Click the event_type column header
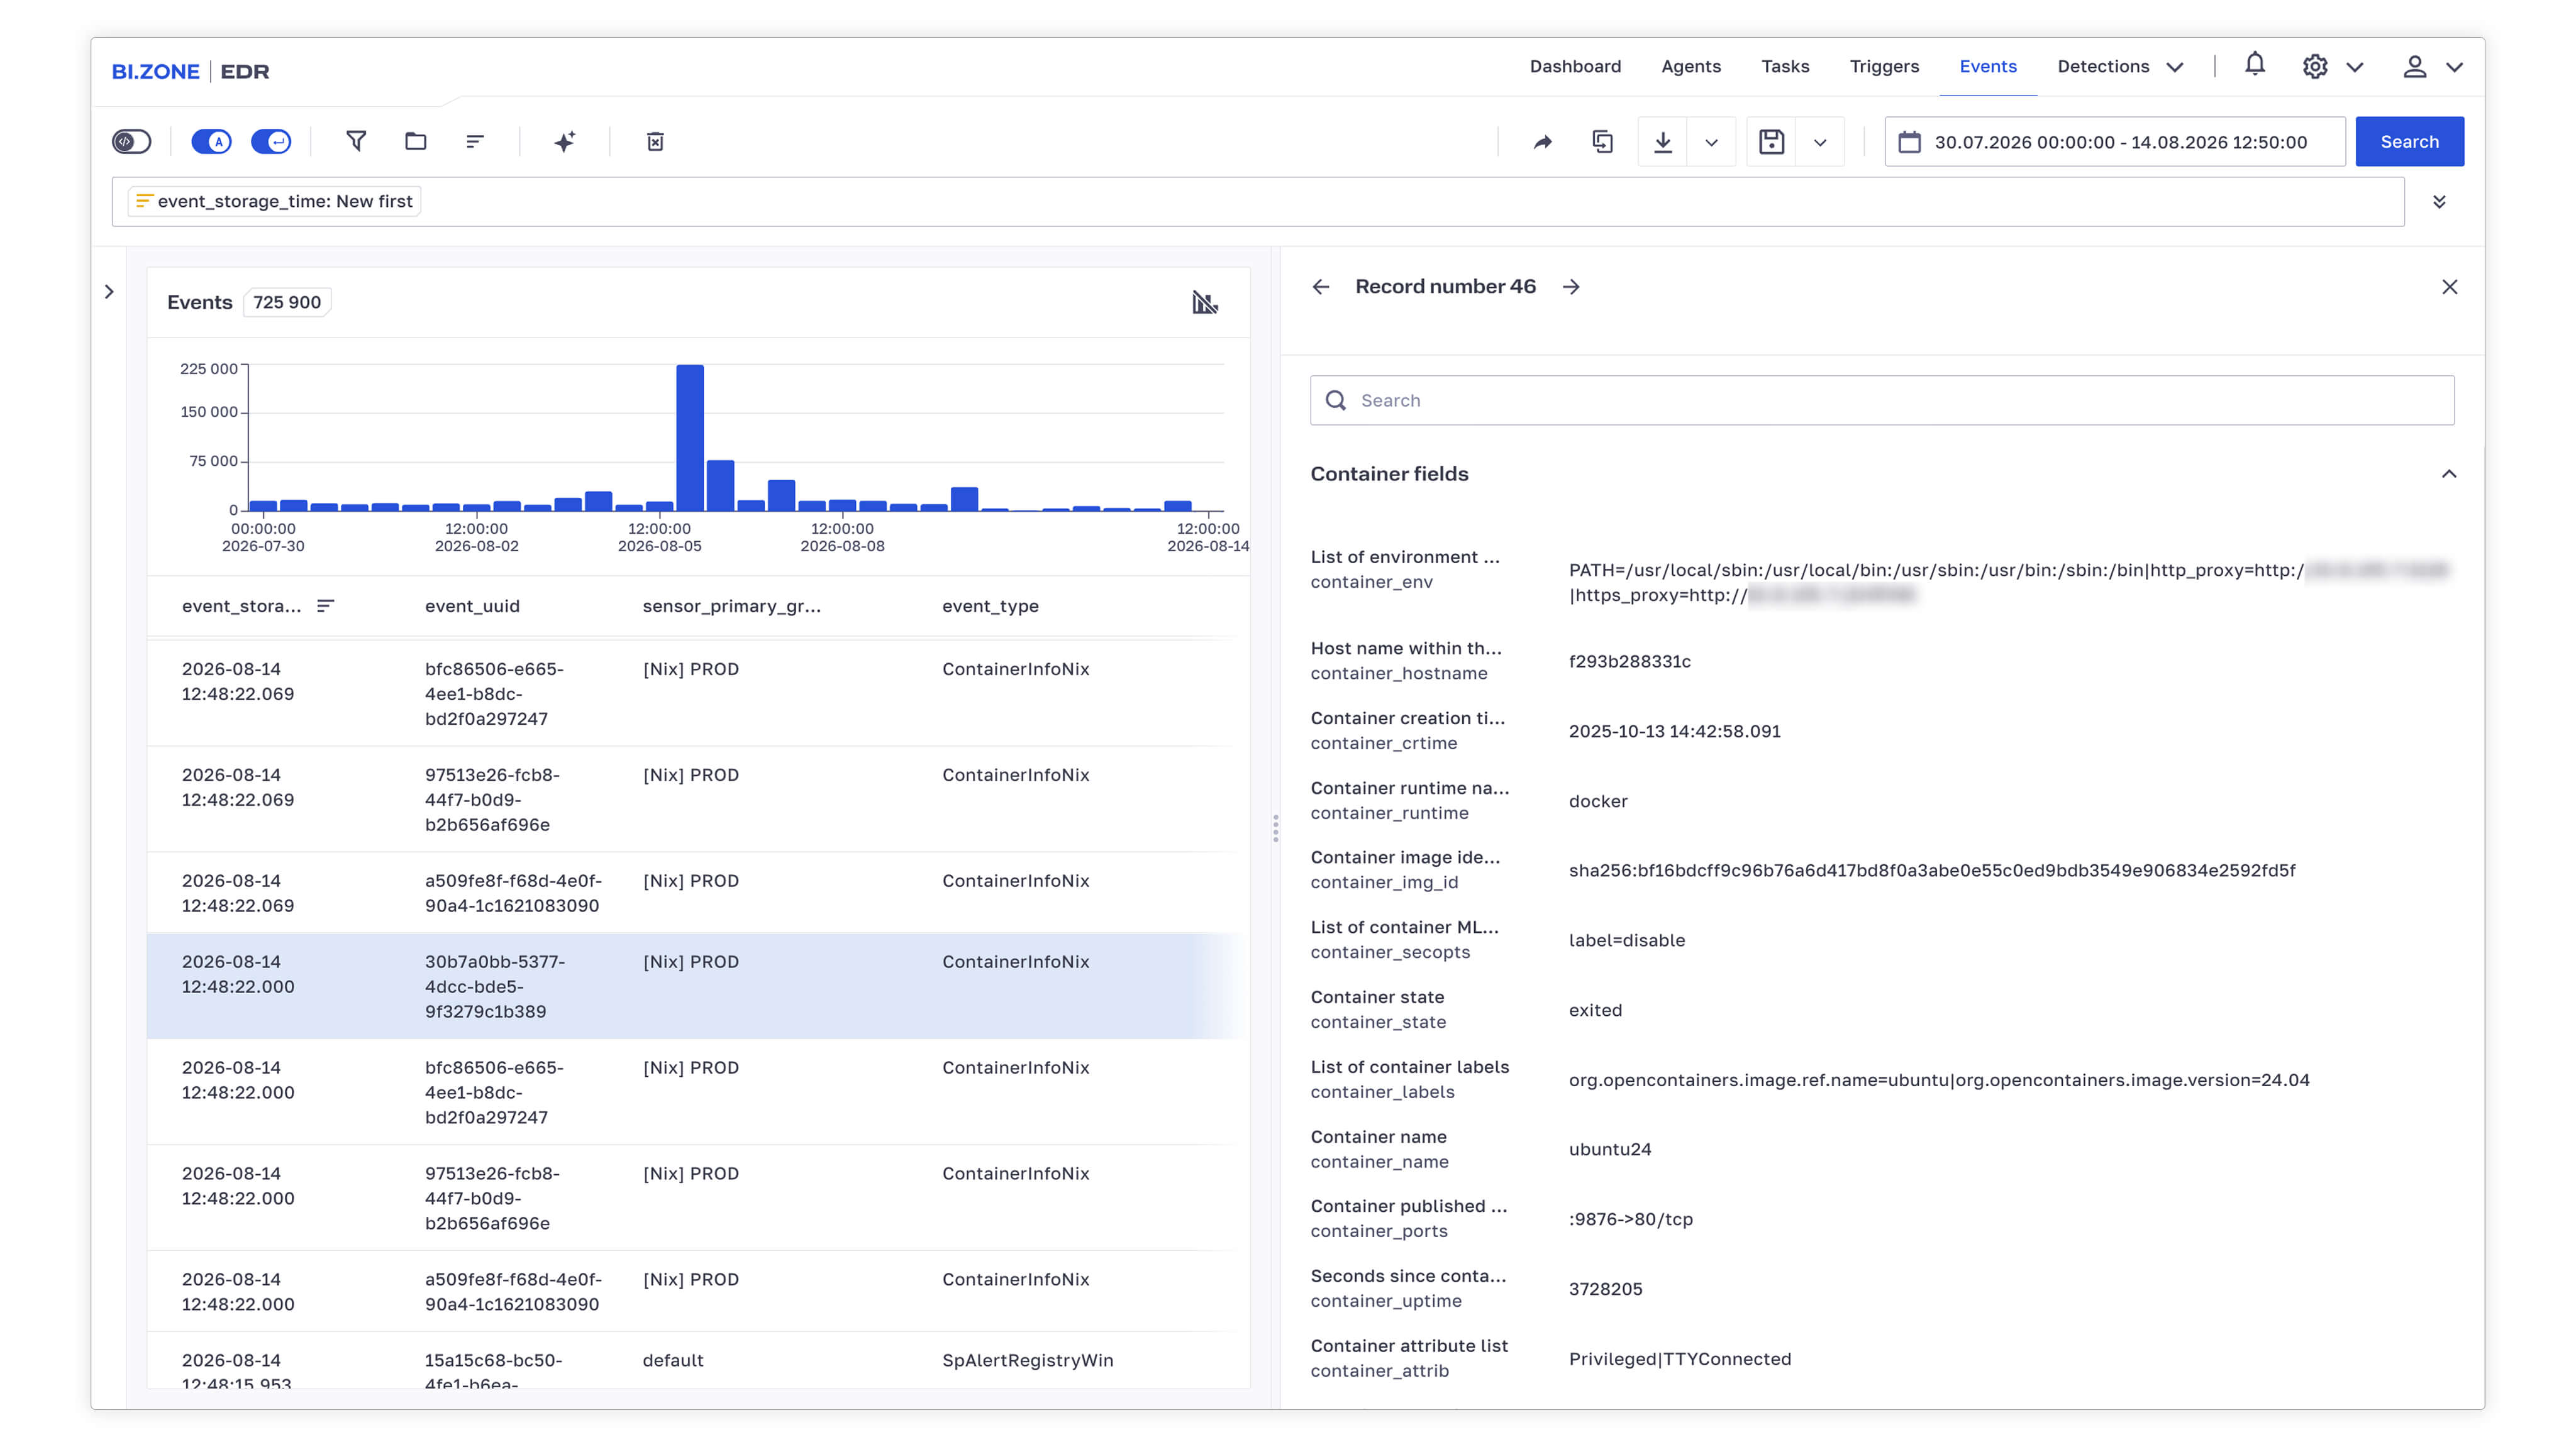Viewport: 2576px width, 1447px height. (x=990, y=607)
